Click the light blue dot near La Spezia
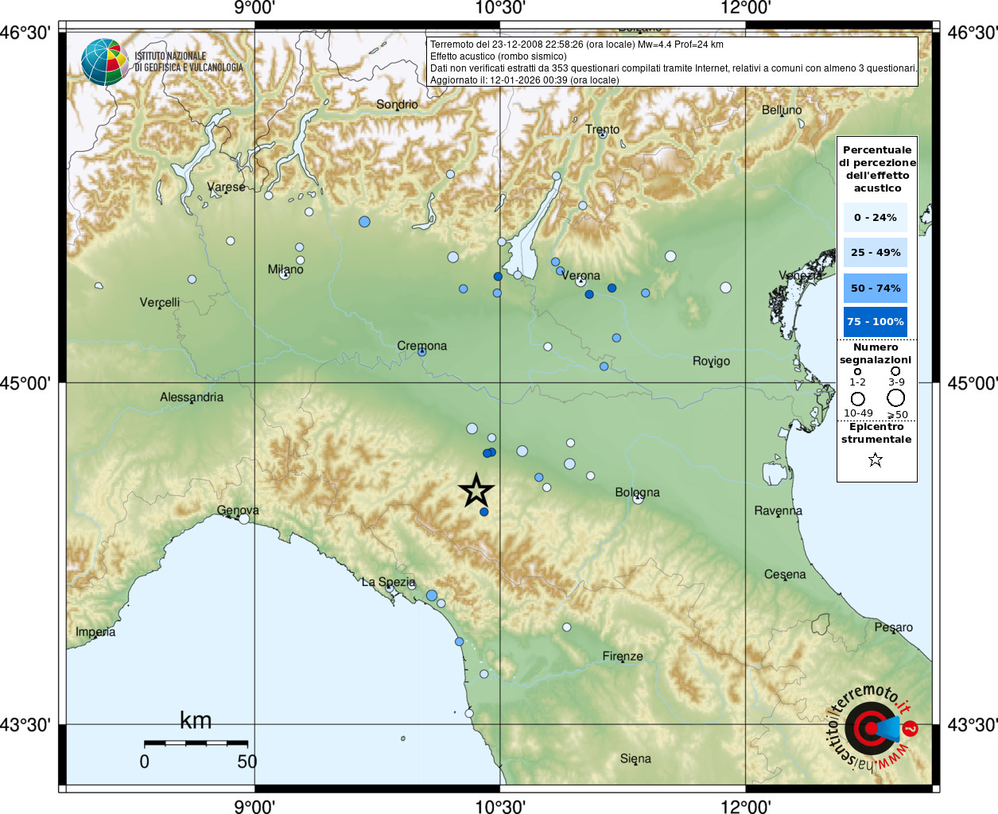 click(x=431, y=595)
